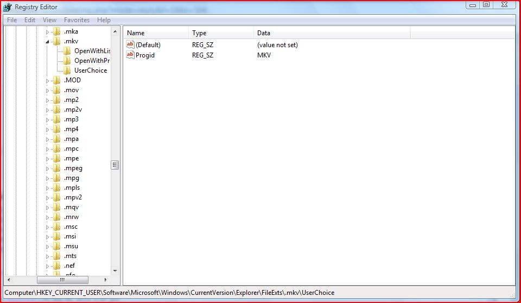Open the File menu

coord(12,20)
